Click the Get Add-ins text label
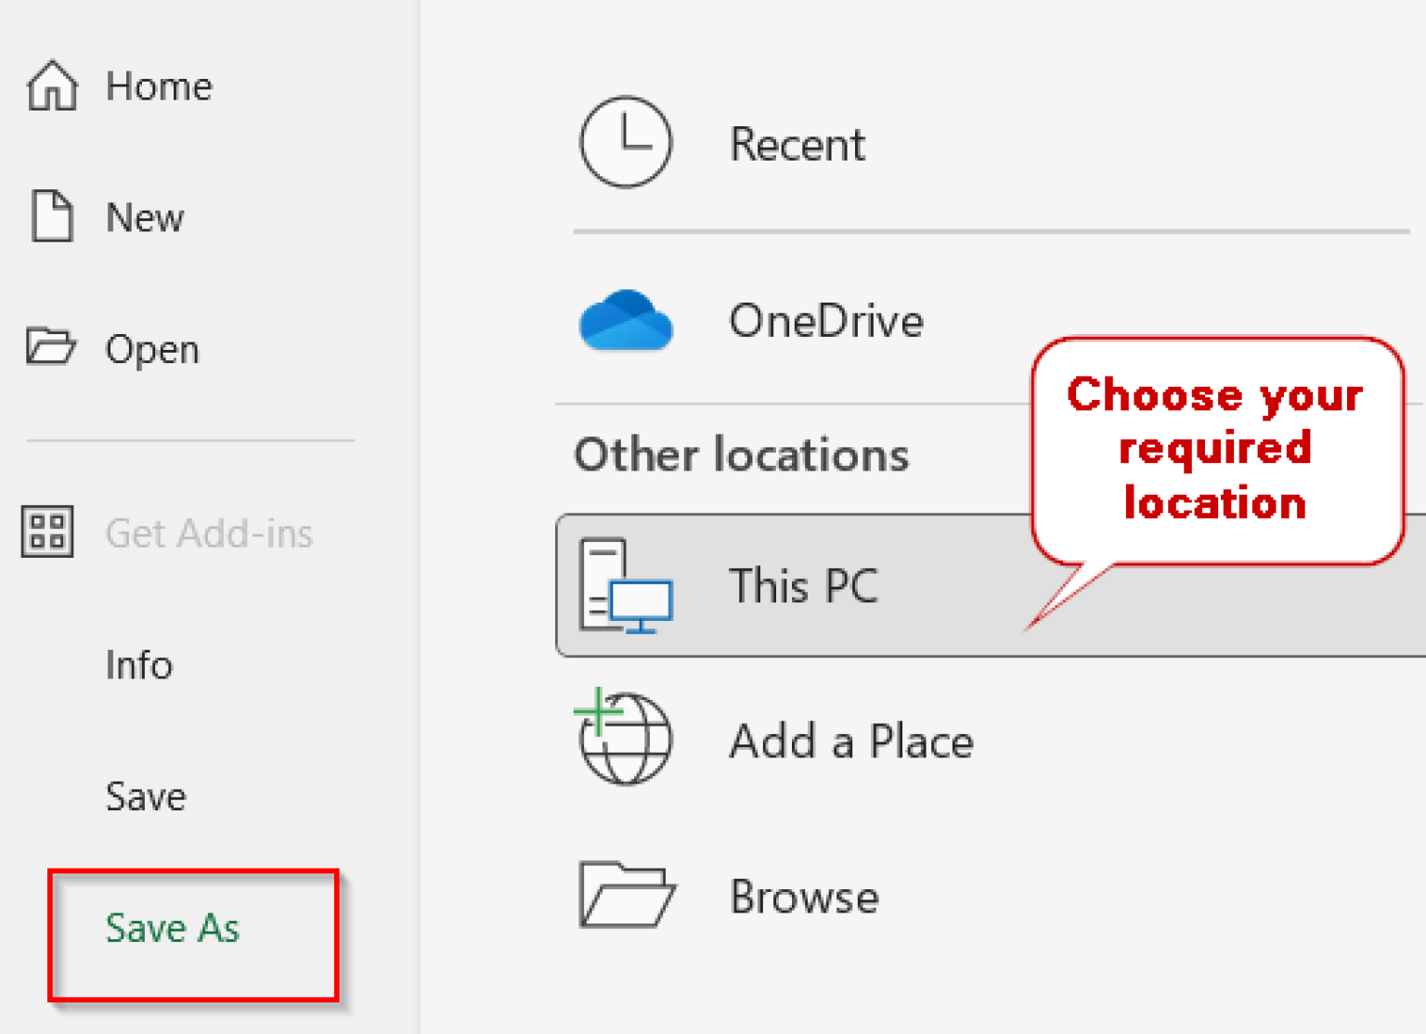Screen dimensions: 1426x1034 [x=209, y=533]
